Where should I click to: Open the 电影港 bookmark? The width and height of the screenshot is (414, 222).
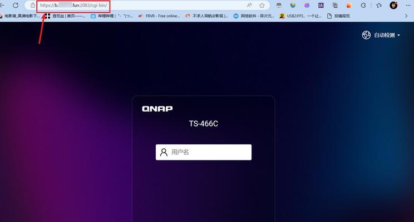[20, 16]
